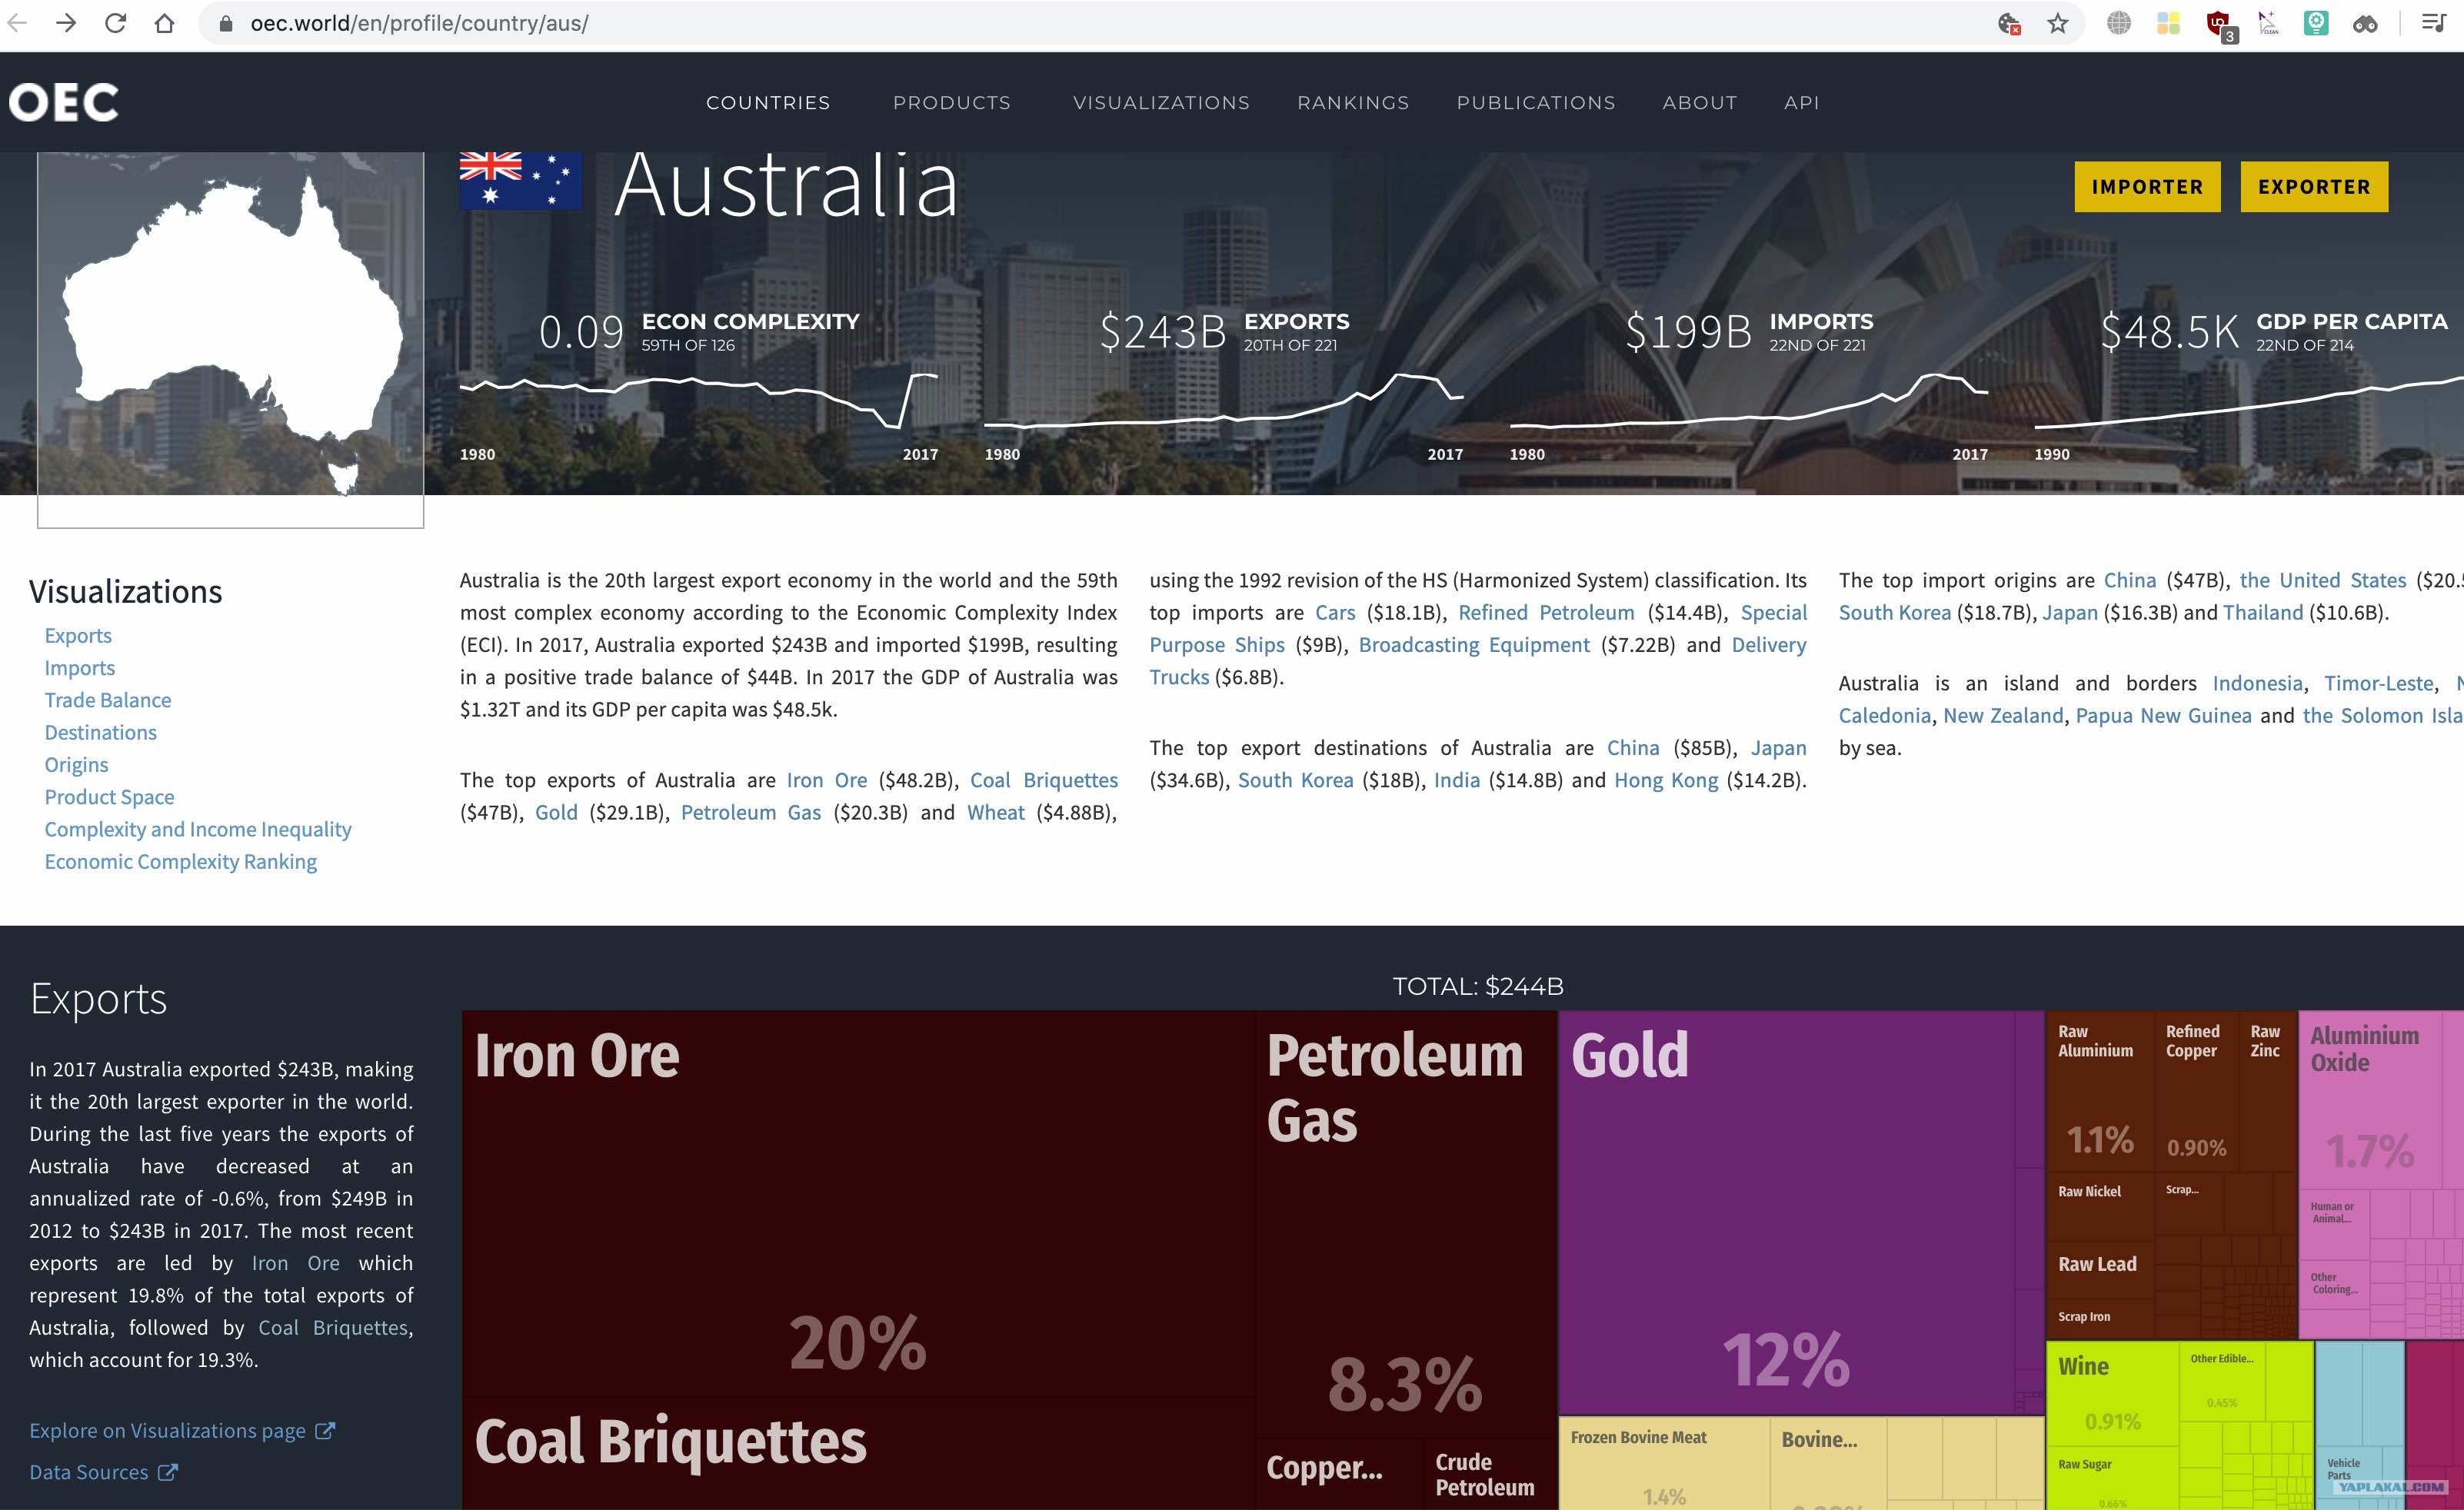Jump to Exports in Visualizations sidebar
This screenshot has width=2464, height=1510.
78,636
